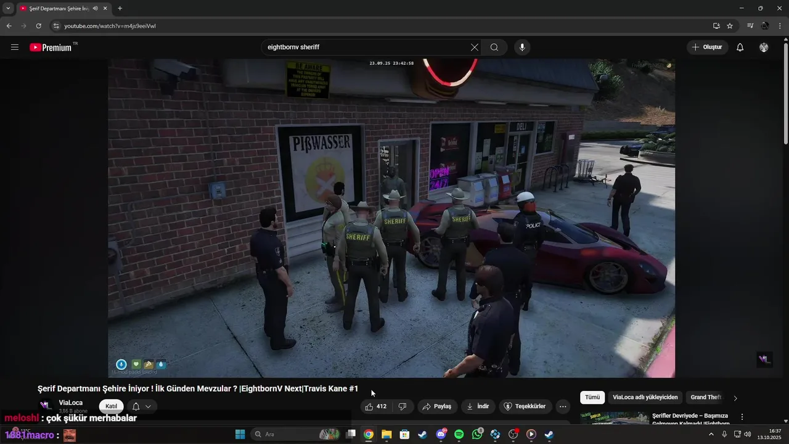
Task: Mute the tab's audio speaker icon
Action: 95,8
